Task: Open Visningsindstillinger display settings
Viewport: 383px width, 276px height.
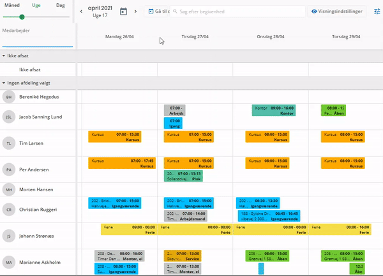Action: click(x=338, y=11)
